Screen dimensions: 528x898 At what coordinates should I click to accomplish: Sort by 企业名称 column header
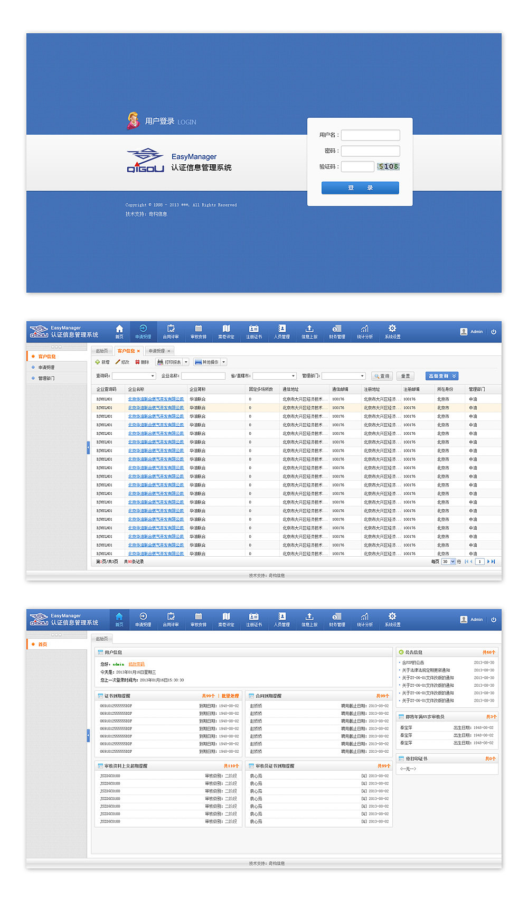tap(136, 389)
